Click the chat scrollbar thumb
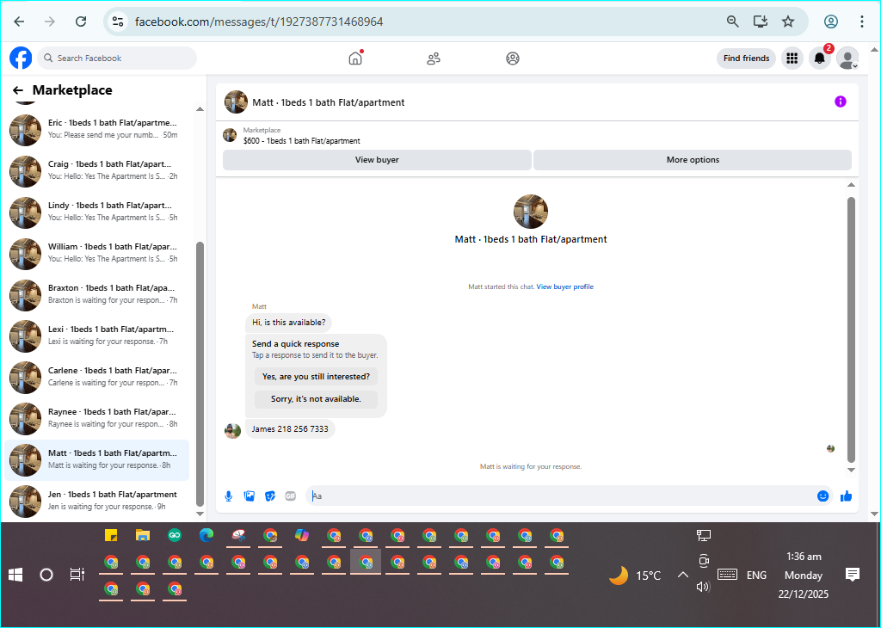 pyautogui.click(x=851, y=329)
